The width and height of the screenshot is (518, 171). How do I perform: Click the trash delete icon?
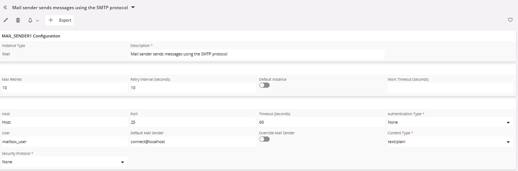18,20
